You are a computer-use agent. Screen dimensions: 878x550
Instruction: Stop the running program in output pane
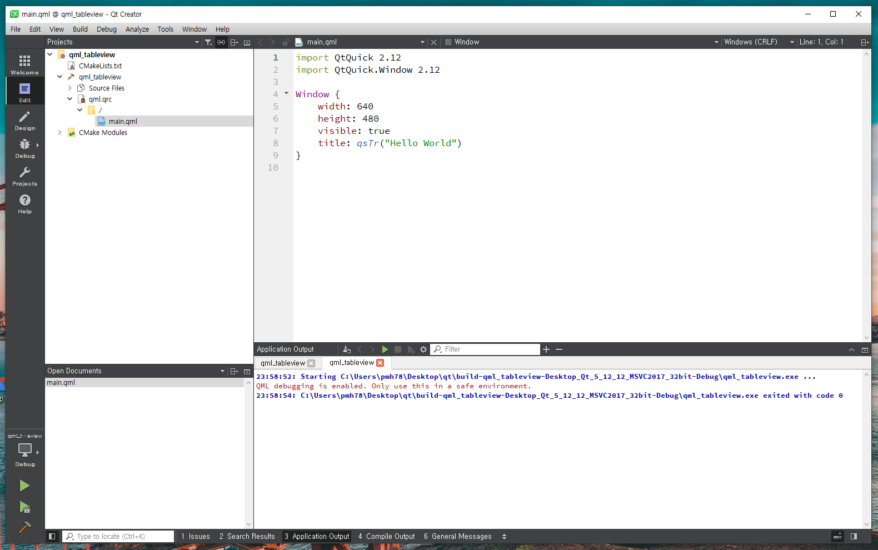click(398, 349)
